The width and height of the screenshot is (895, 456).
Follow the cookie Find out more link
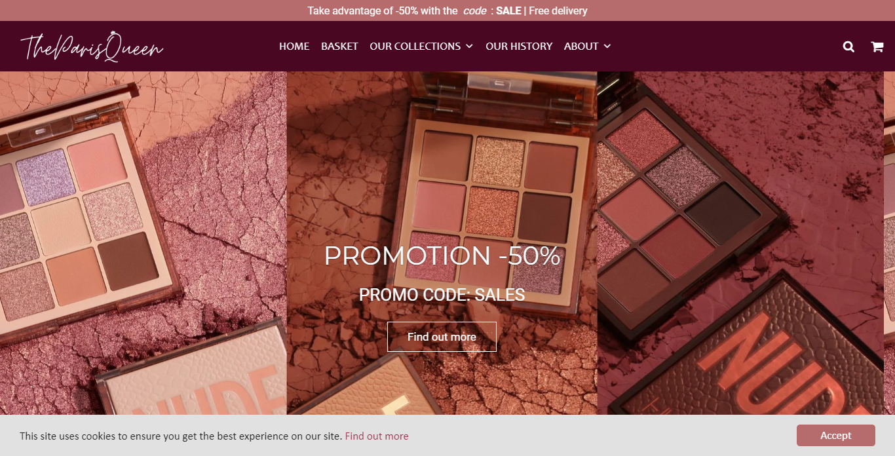click(377, 436)
